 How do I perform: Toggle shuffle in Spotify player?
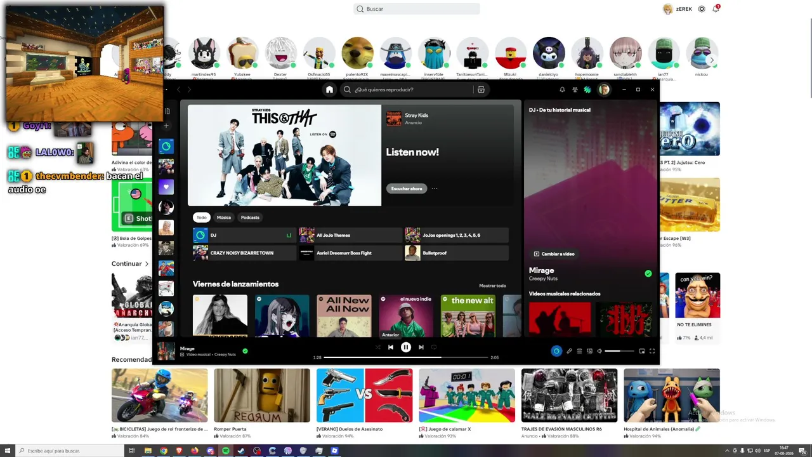coord(378,347)
